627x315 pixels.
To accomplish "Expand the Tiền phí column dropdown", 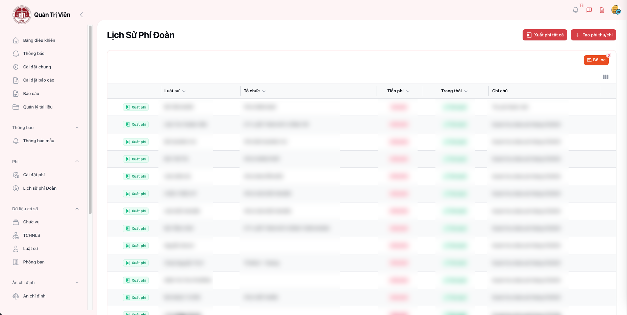I will 408,91.
